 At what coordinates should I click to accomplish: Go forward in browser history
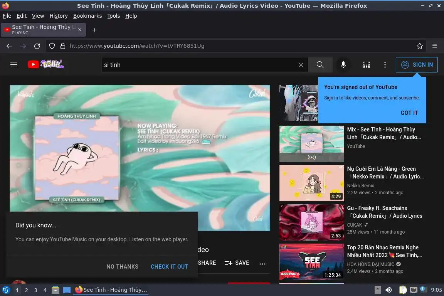(x=23, y=46)
